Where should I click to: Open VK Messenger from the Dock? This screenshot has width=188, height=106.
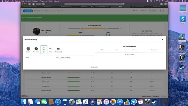pyautogui.click(x=134, y=102)
